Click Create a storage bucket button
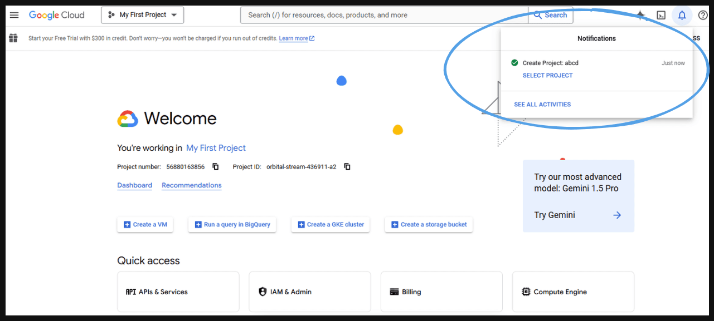Viewport: 714px width, 321px height. click(x=429, y=225)
